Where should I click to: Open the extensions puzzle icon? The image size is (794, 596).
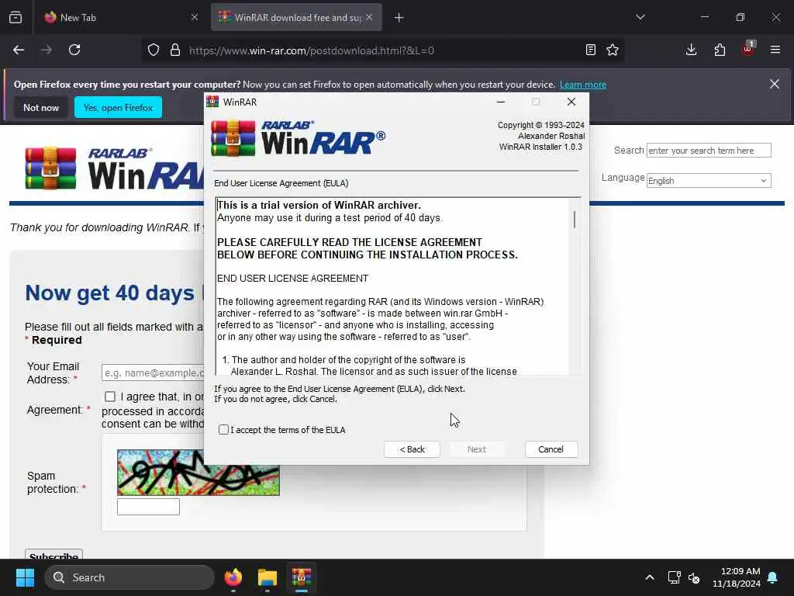point(720,50)
